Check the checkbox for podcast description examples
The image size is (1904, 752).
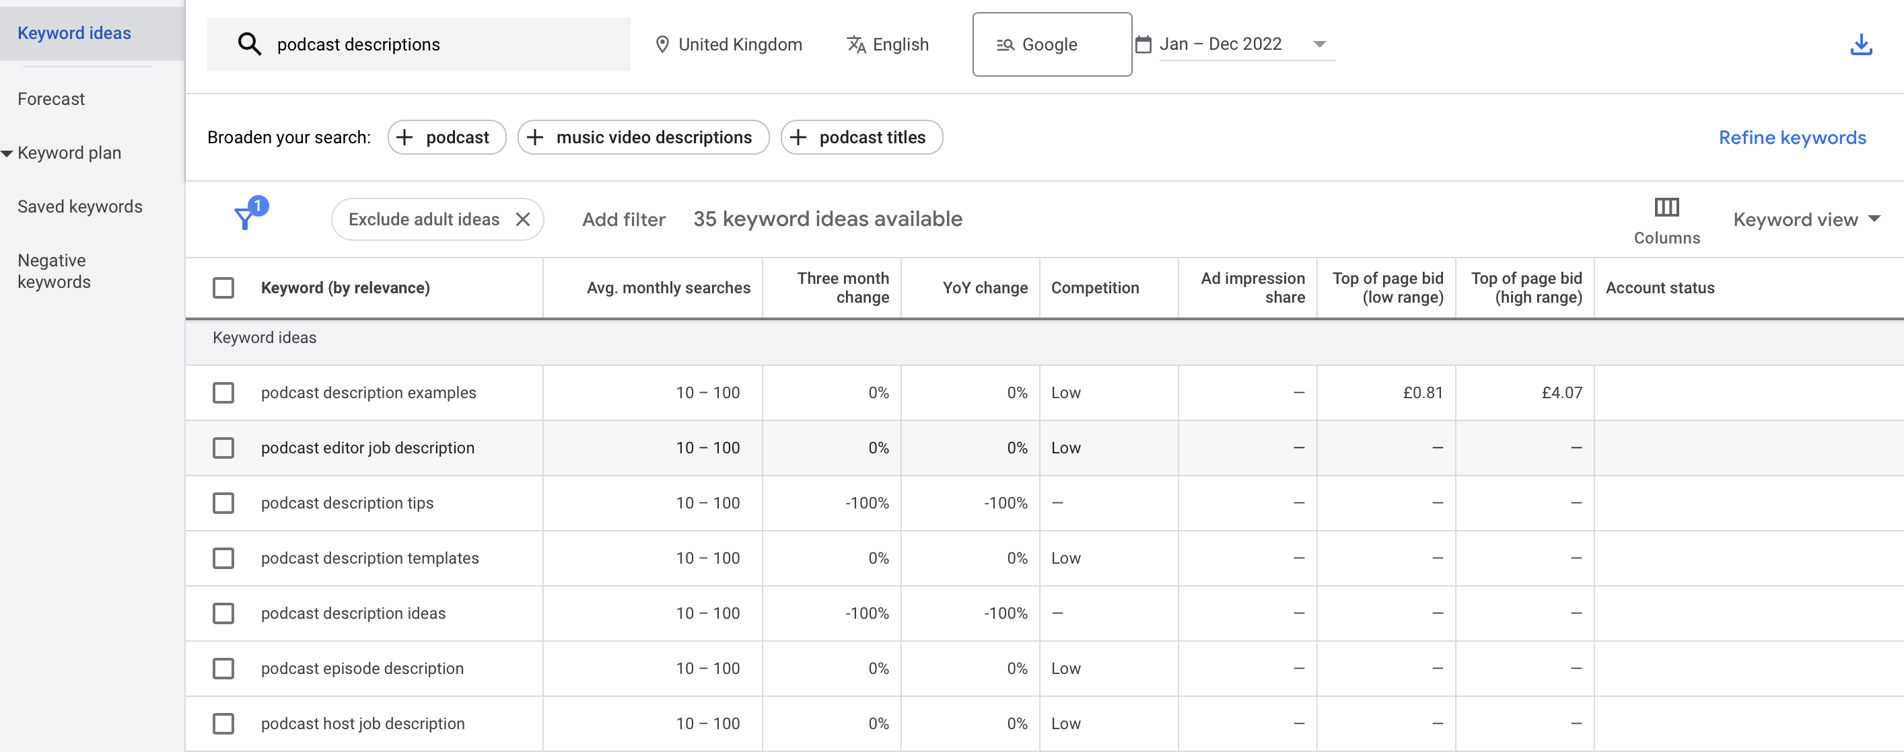tap(223, 392)
